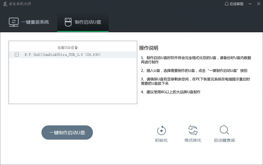Switch to the 一键重装系统 tab
The image size is (263, 165).
[x=29, y=21]
